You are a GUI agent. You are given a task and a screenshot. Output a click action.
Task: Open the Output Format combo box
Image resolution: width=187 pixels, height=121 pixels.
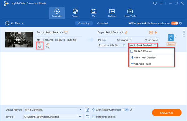point(53,110)
